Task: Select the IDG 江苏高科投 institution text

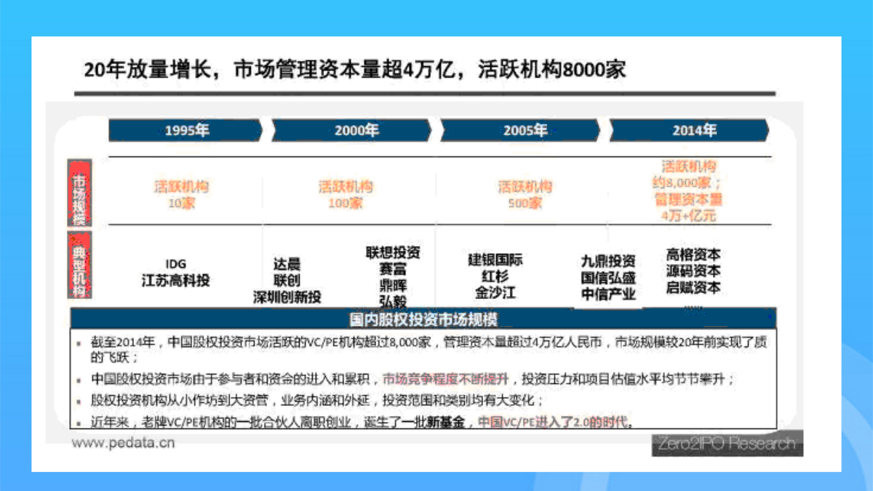Action: click(175, 272)
